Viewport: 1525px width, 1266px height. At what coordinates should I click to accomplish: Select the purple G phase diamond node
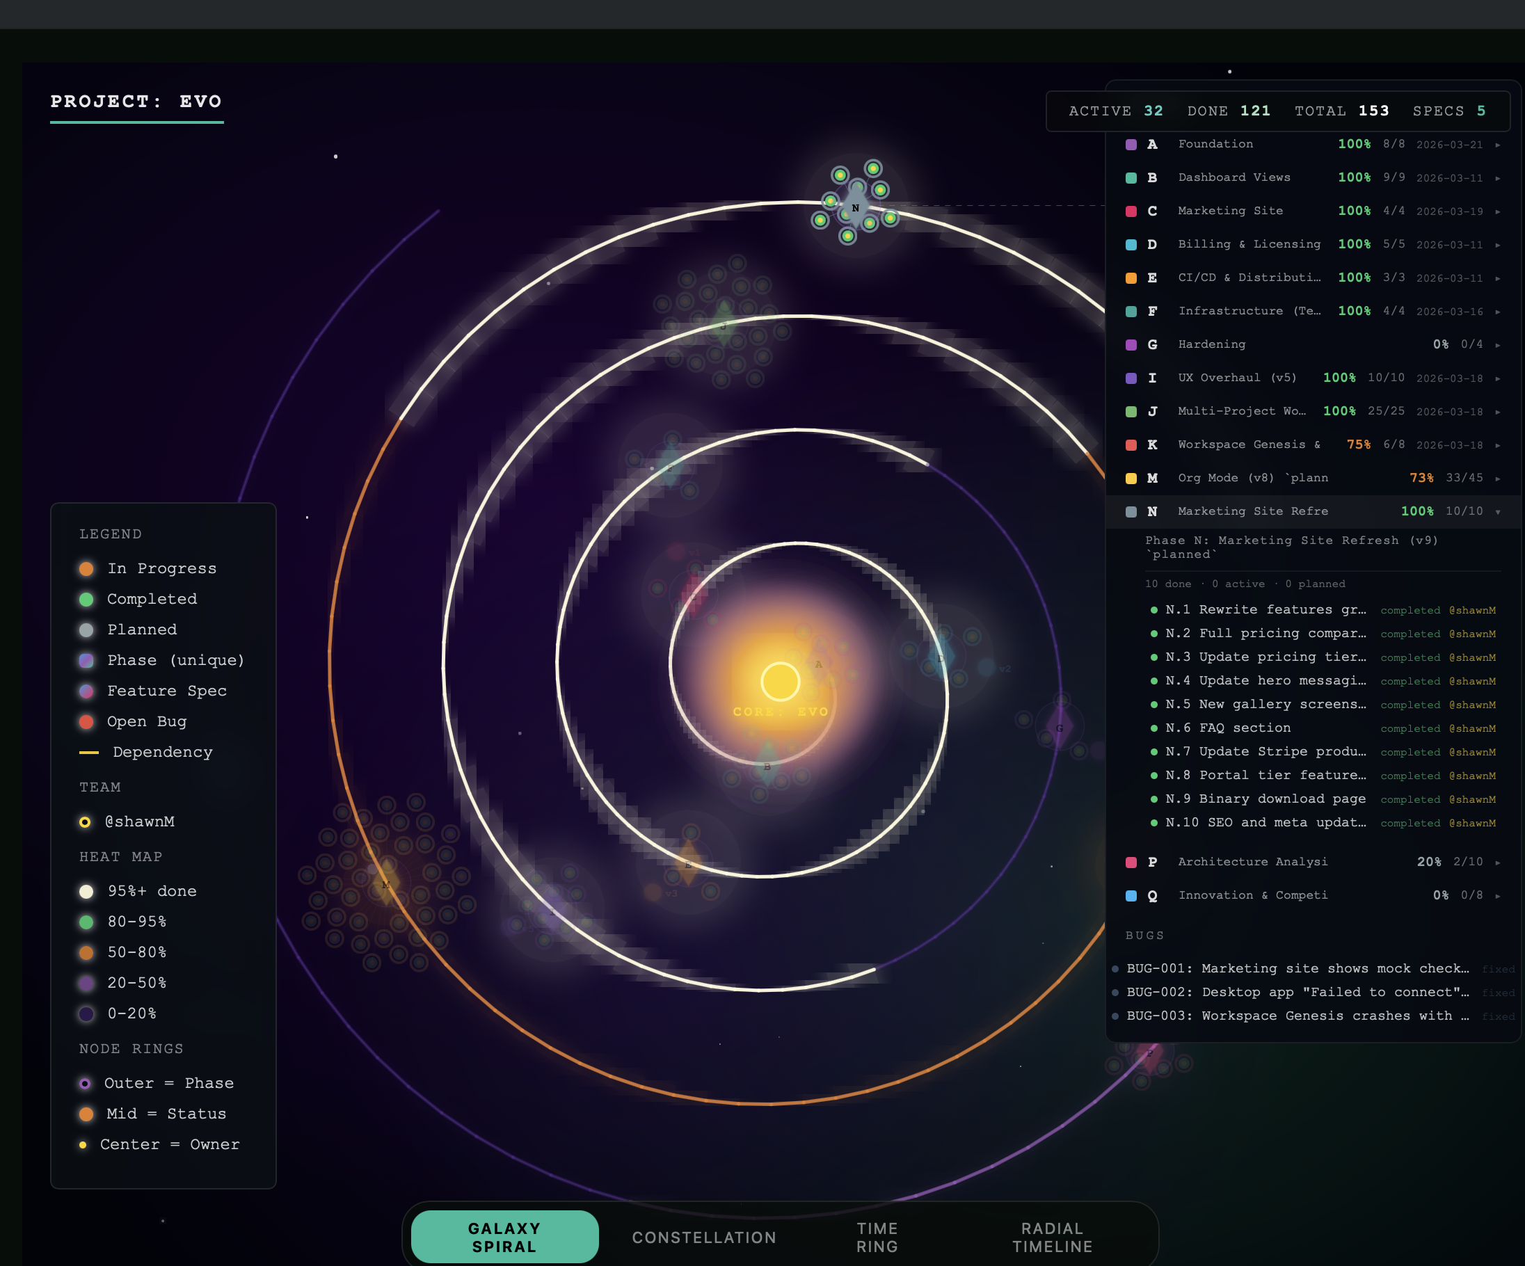[1060, 727]
